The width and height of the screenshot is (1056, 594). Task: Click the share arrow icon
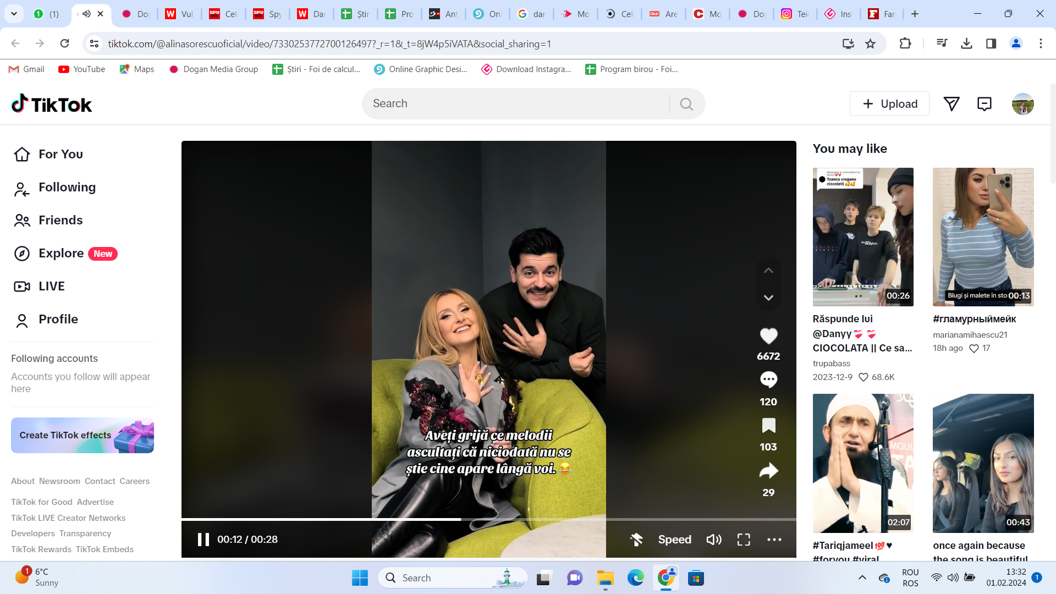[x=768, y=471]
